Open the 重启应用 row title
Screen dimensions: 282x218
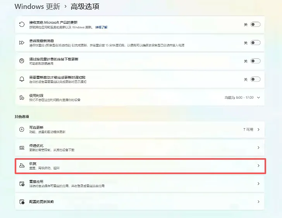(36, 181)
